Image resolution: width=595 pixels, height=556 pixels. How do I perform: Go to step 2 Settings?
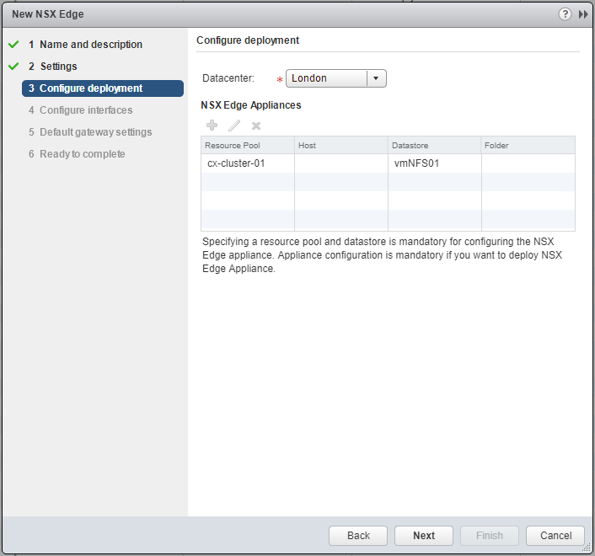click(x=58, y=67)
